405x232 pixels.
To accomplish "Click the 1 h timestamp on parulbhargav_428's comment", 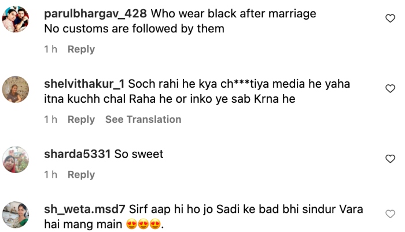I will [x=50, y=50].
